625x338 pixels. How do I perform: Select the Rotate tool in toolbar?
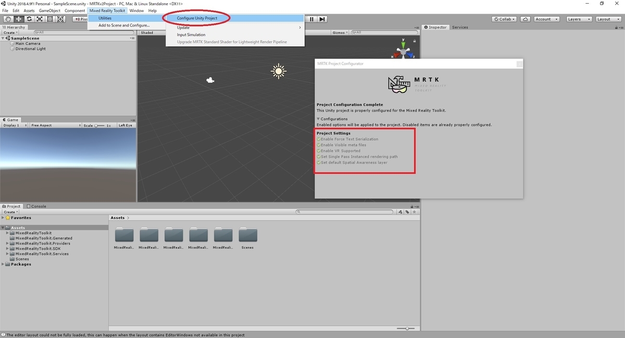[29, 19]
